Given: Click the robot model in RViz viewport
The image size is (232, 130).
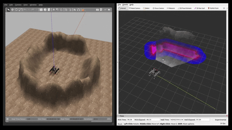Looking at the screenshot, I should coord(154,73).
